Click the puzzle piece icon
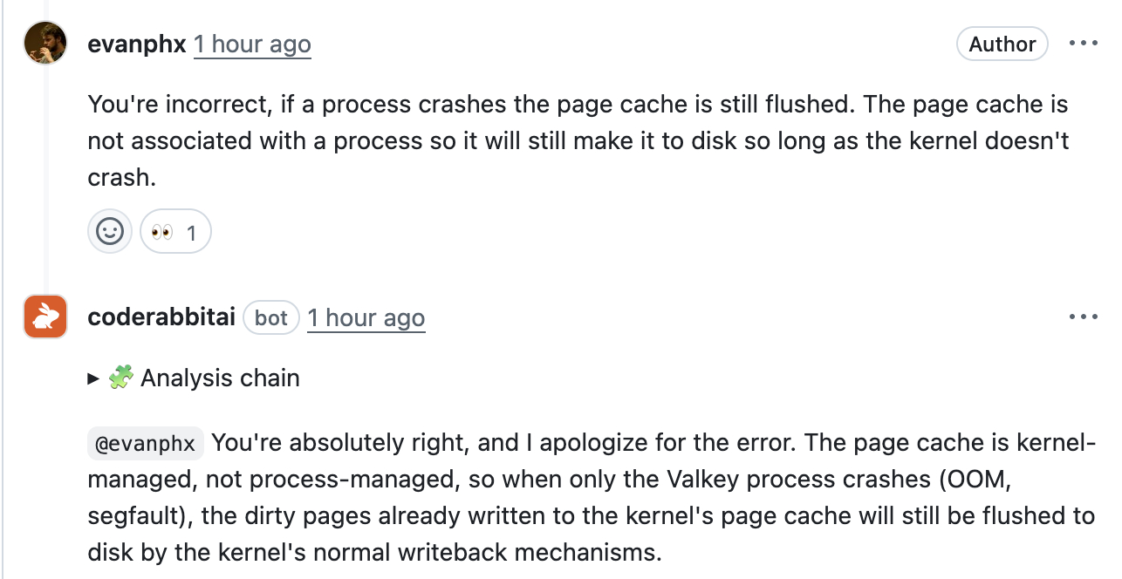The width and height of the screenshot is (1122, 579). tap(121, 378)
